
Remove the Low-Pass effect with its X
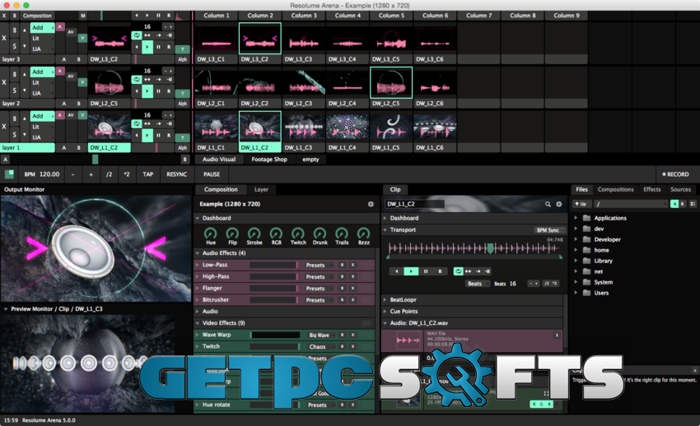coord(352,265)
